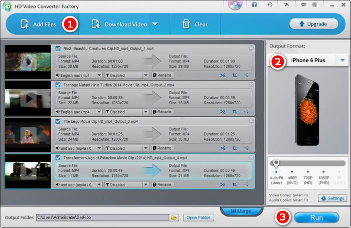Remove the Transformers clip with its X icon
351x228 pixels.
click(x=251, y=157)
